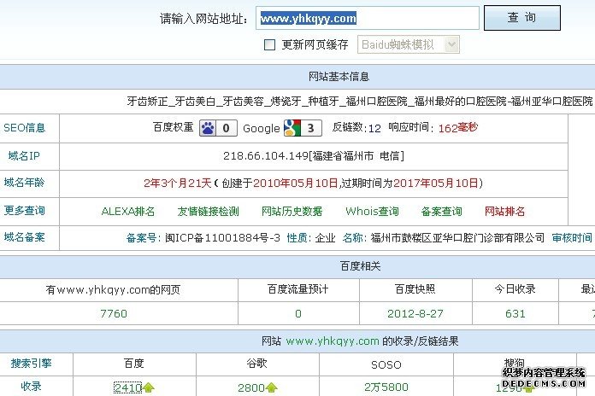595x396 pixels.
Task: Click the 域名IP row label
Action: point(24,155)
